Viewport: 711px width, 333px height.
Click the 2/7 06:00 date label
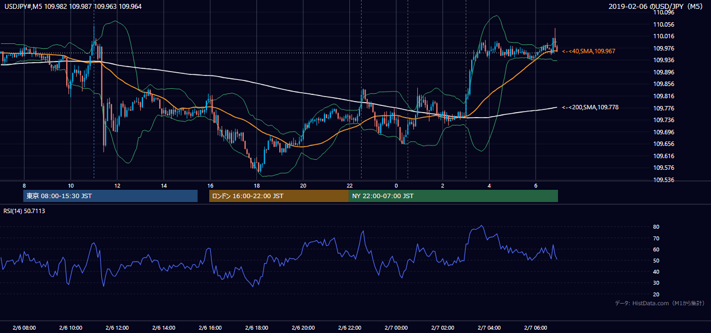click(x=536, y=327)
